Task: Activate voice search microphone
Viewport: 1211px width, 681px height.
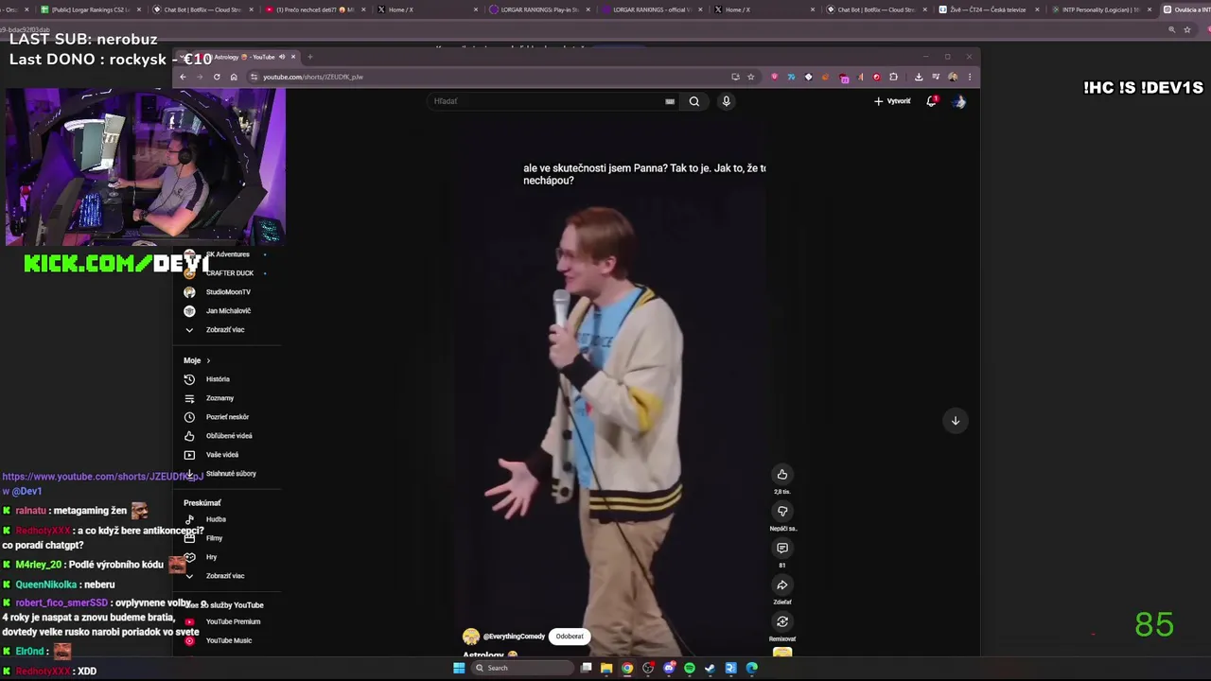Action: click(x=726, y=101)
